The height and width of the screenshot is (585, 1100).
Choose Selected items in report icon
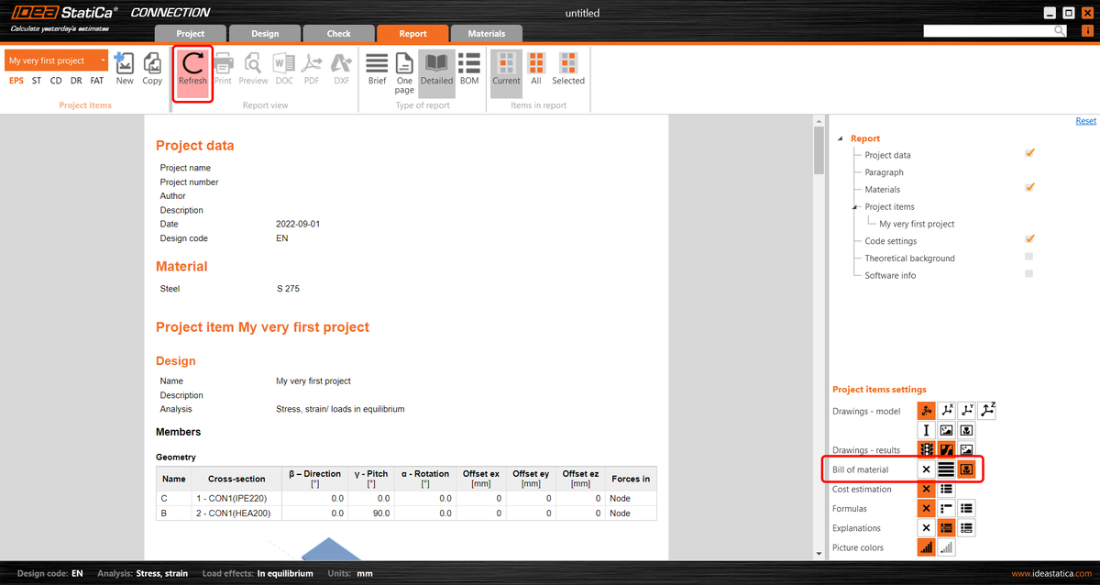[567, 69]
